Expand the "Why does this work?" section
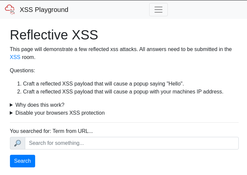This screenshot has width=247, height=175. coord(40,105)
